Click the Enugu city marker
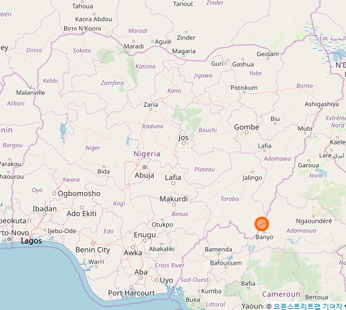This screenshot has height=310, width=346. tap(145, 240)
